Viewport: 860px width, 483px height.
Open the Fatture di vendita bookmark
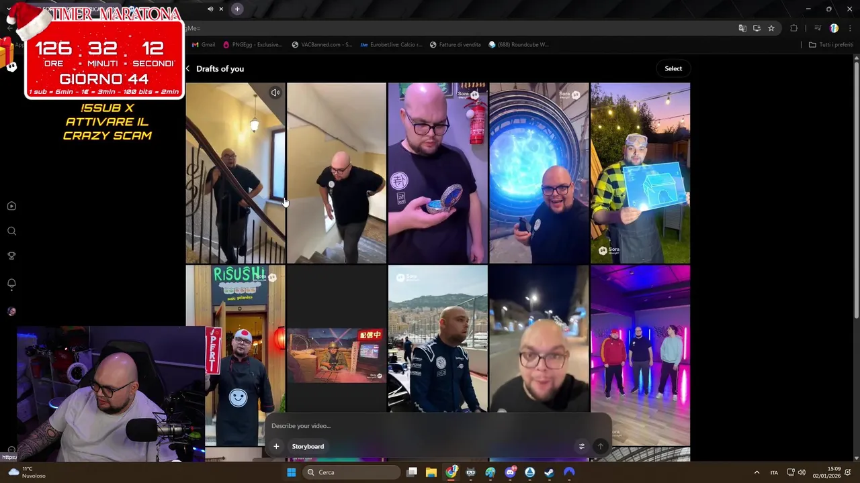pyautogui.click(x=456, y=44)
